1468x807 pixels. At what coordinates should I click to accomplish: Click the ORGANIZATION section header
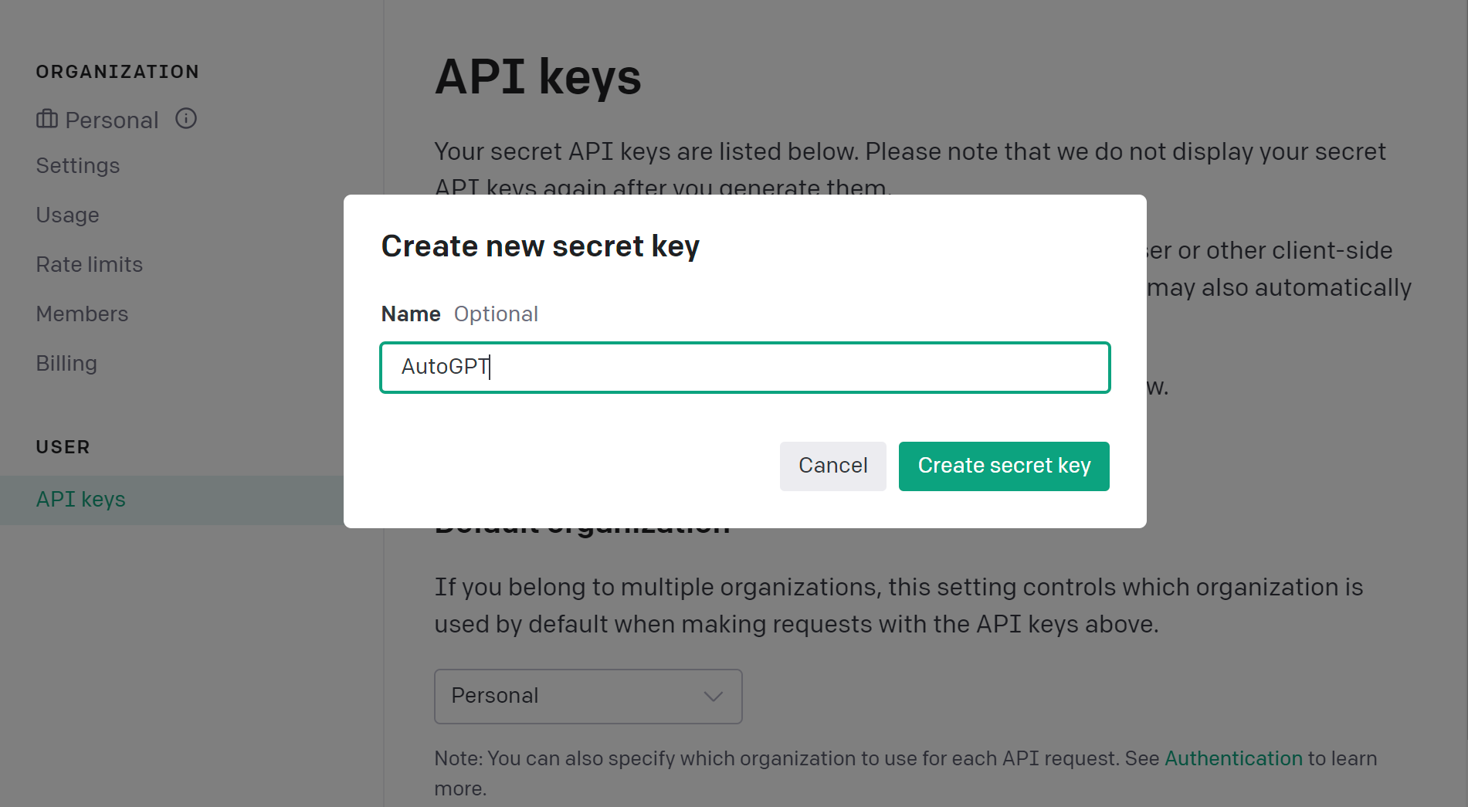coord(117,72)
